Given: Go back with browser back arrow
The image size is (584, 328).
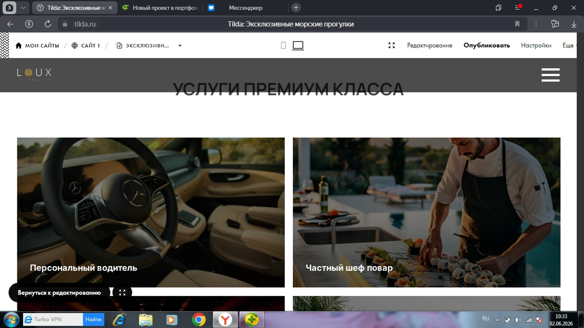Looking at the screenshot, I should (x=10, y=24).
